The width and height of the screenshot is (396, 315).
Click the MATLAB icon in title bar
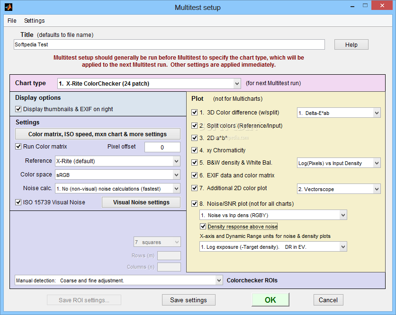(x=9, y=7)
